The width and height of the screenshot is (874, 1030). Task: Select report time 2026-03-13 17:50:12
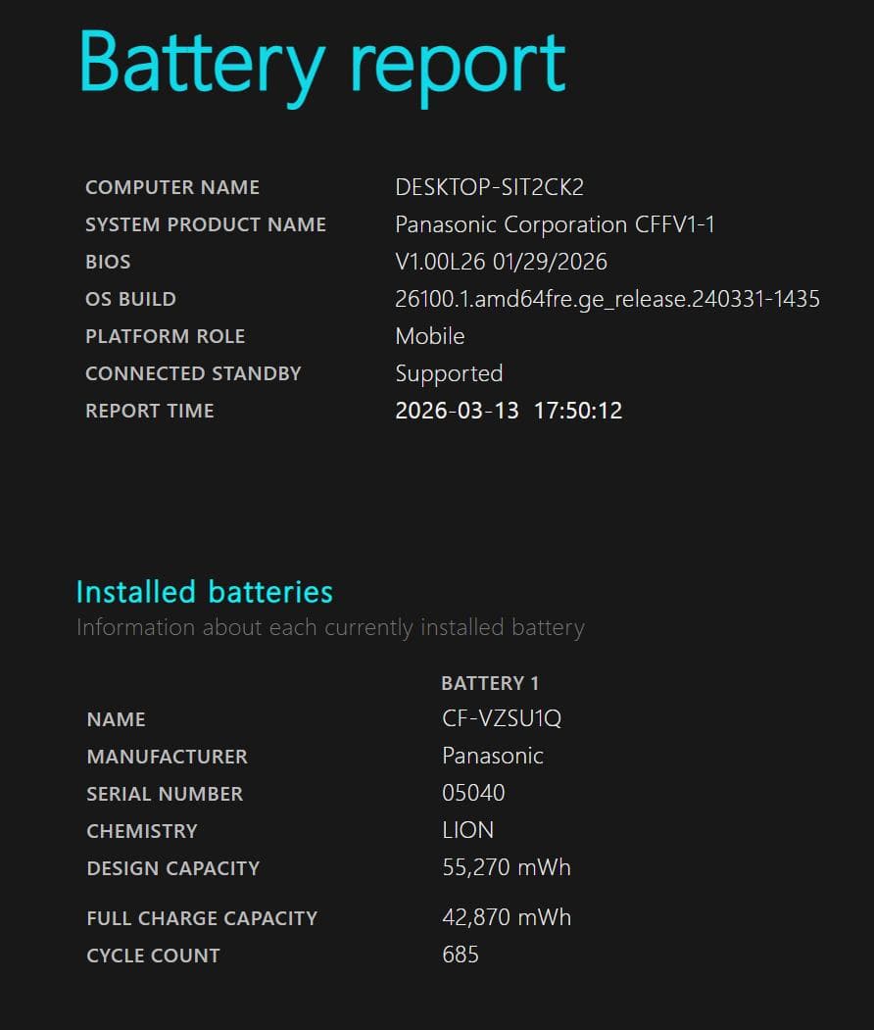point(509,411)
